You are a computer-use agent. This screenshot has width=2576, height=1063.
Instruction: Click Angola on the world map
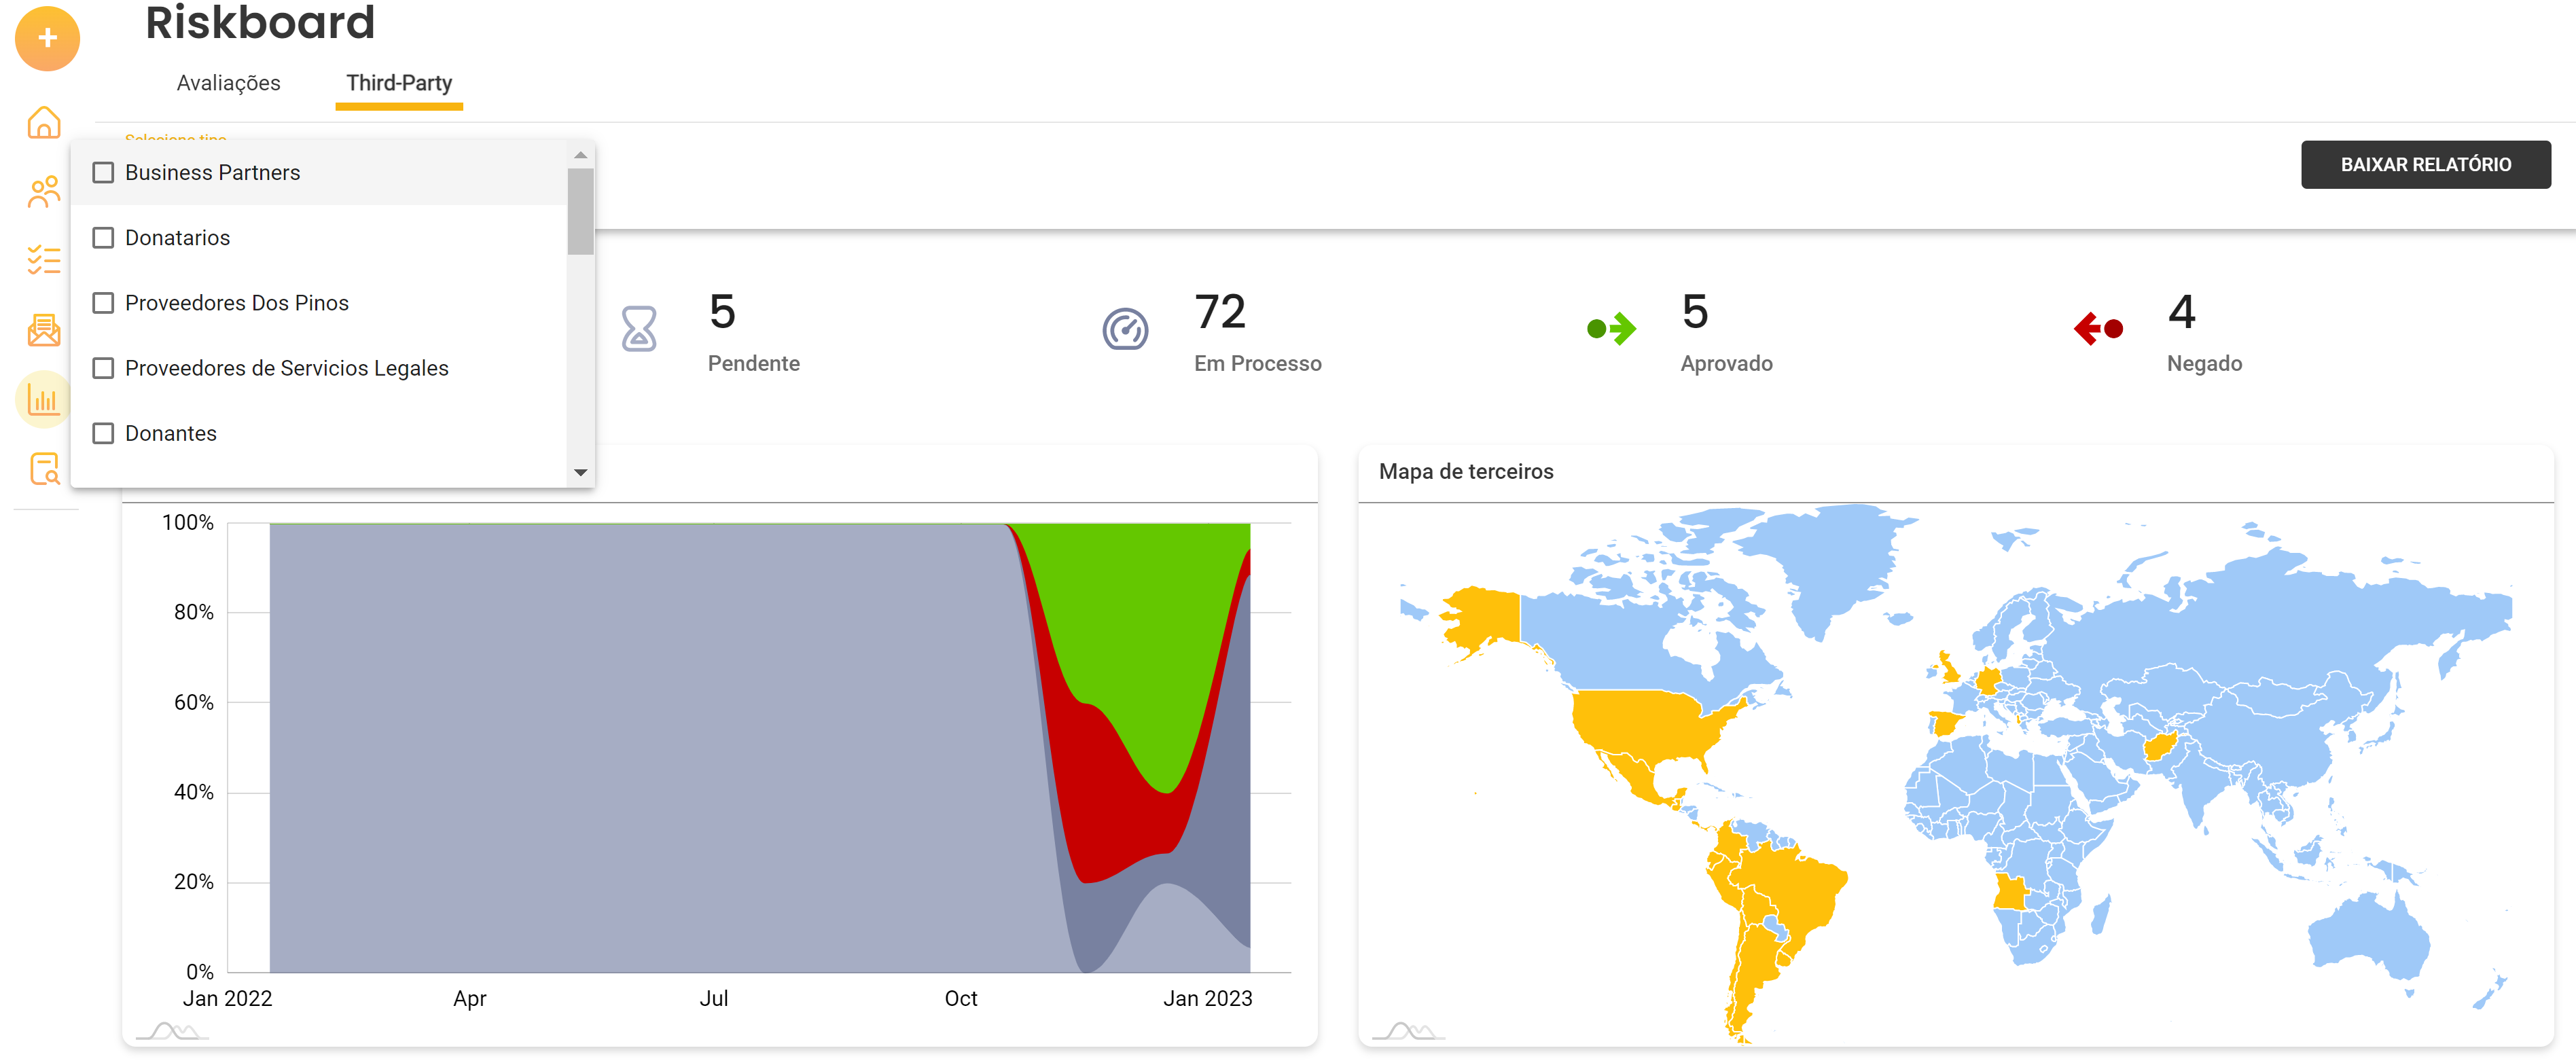[x=2009, y=891]
